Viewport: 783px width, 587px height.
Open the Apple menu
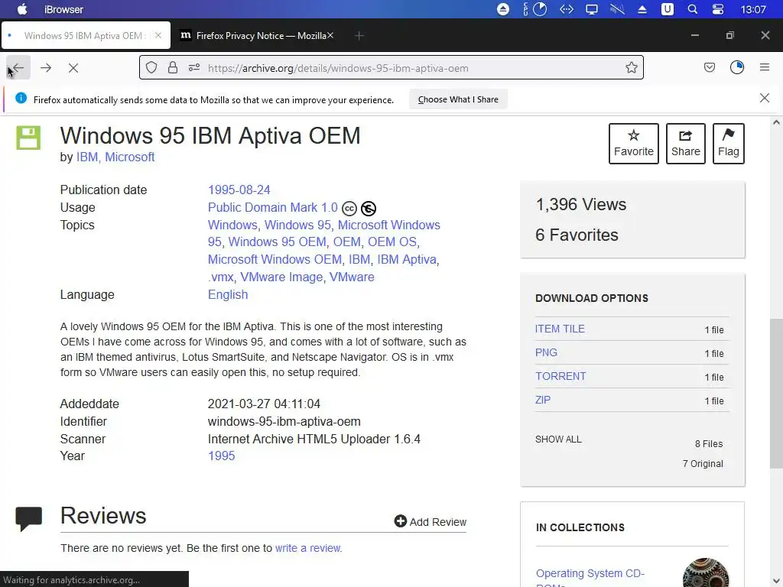pos(22,9)
